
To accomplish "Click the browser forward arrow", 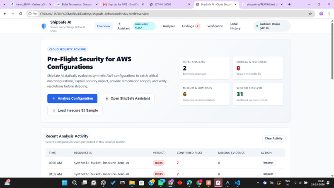I will pos(13,14).
